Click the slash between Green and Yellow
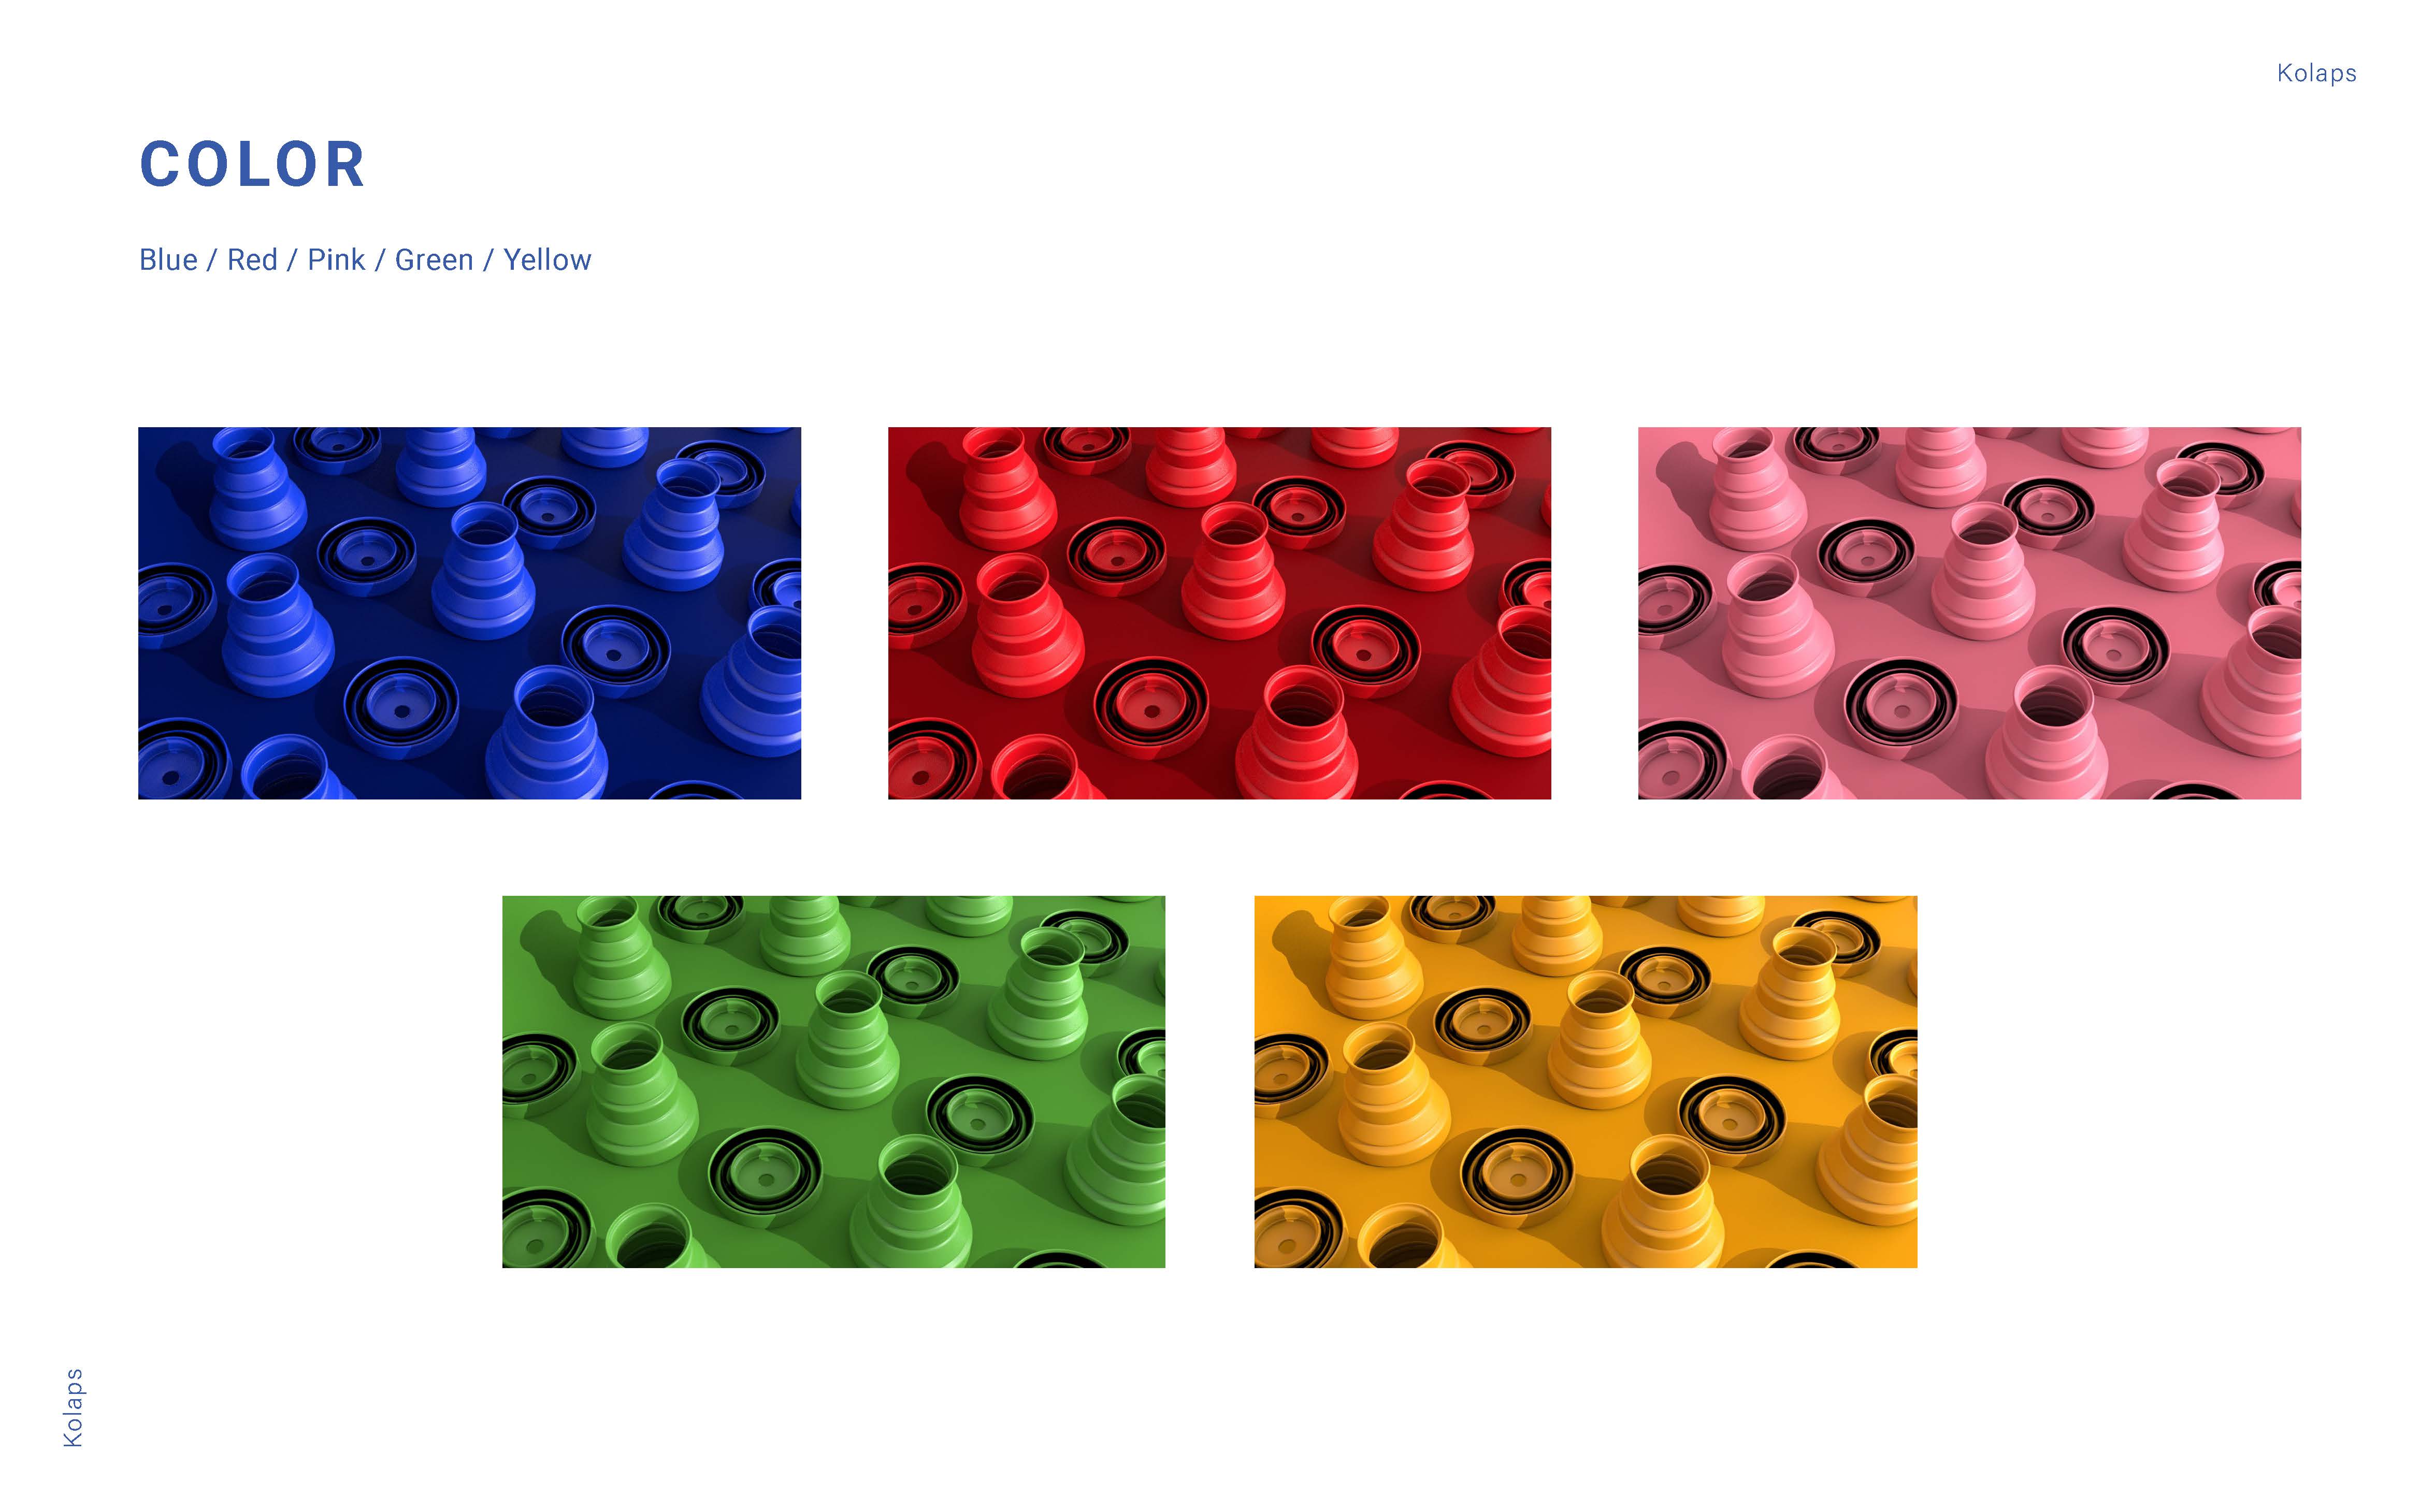 pyautogui.click(x=488, y=260)
